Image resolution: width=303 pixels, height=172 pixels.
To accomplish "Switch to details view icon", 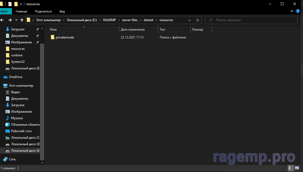I will click(290, 168).
